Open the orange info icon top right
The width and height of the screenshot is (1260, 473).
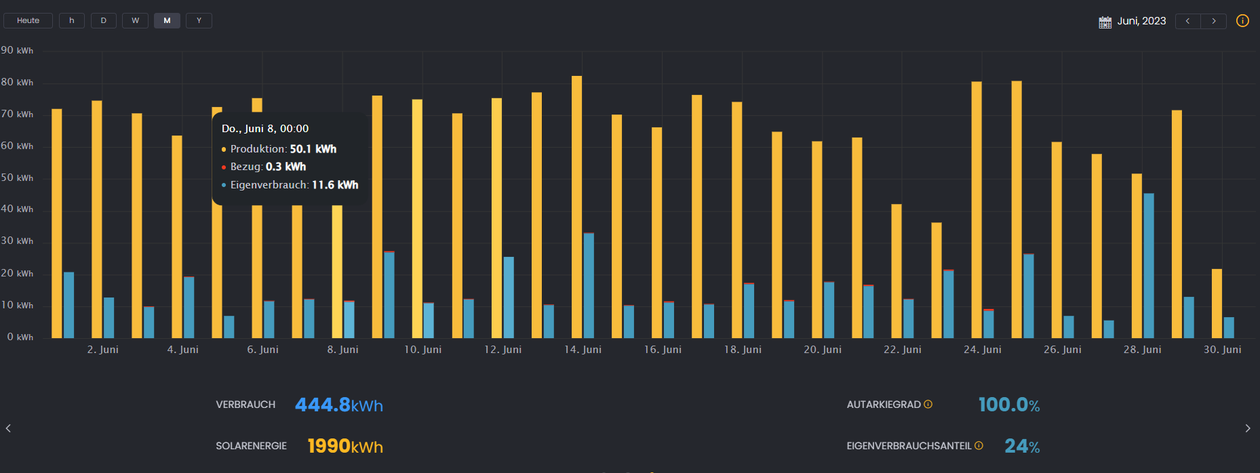click(x=1242, y=20)
